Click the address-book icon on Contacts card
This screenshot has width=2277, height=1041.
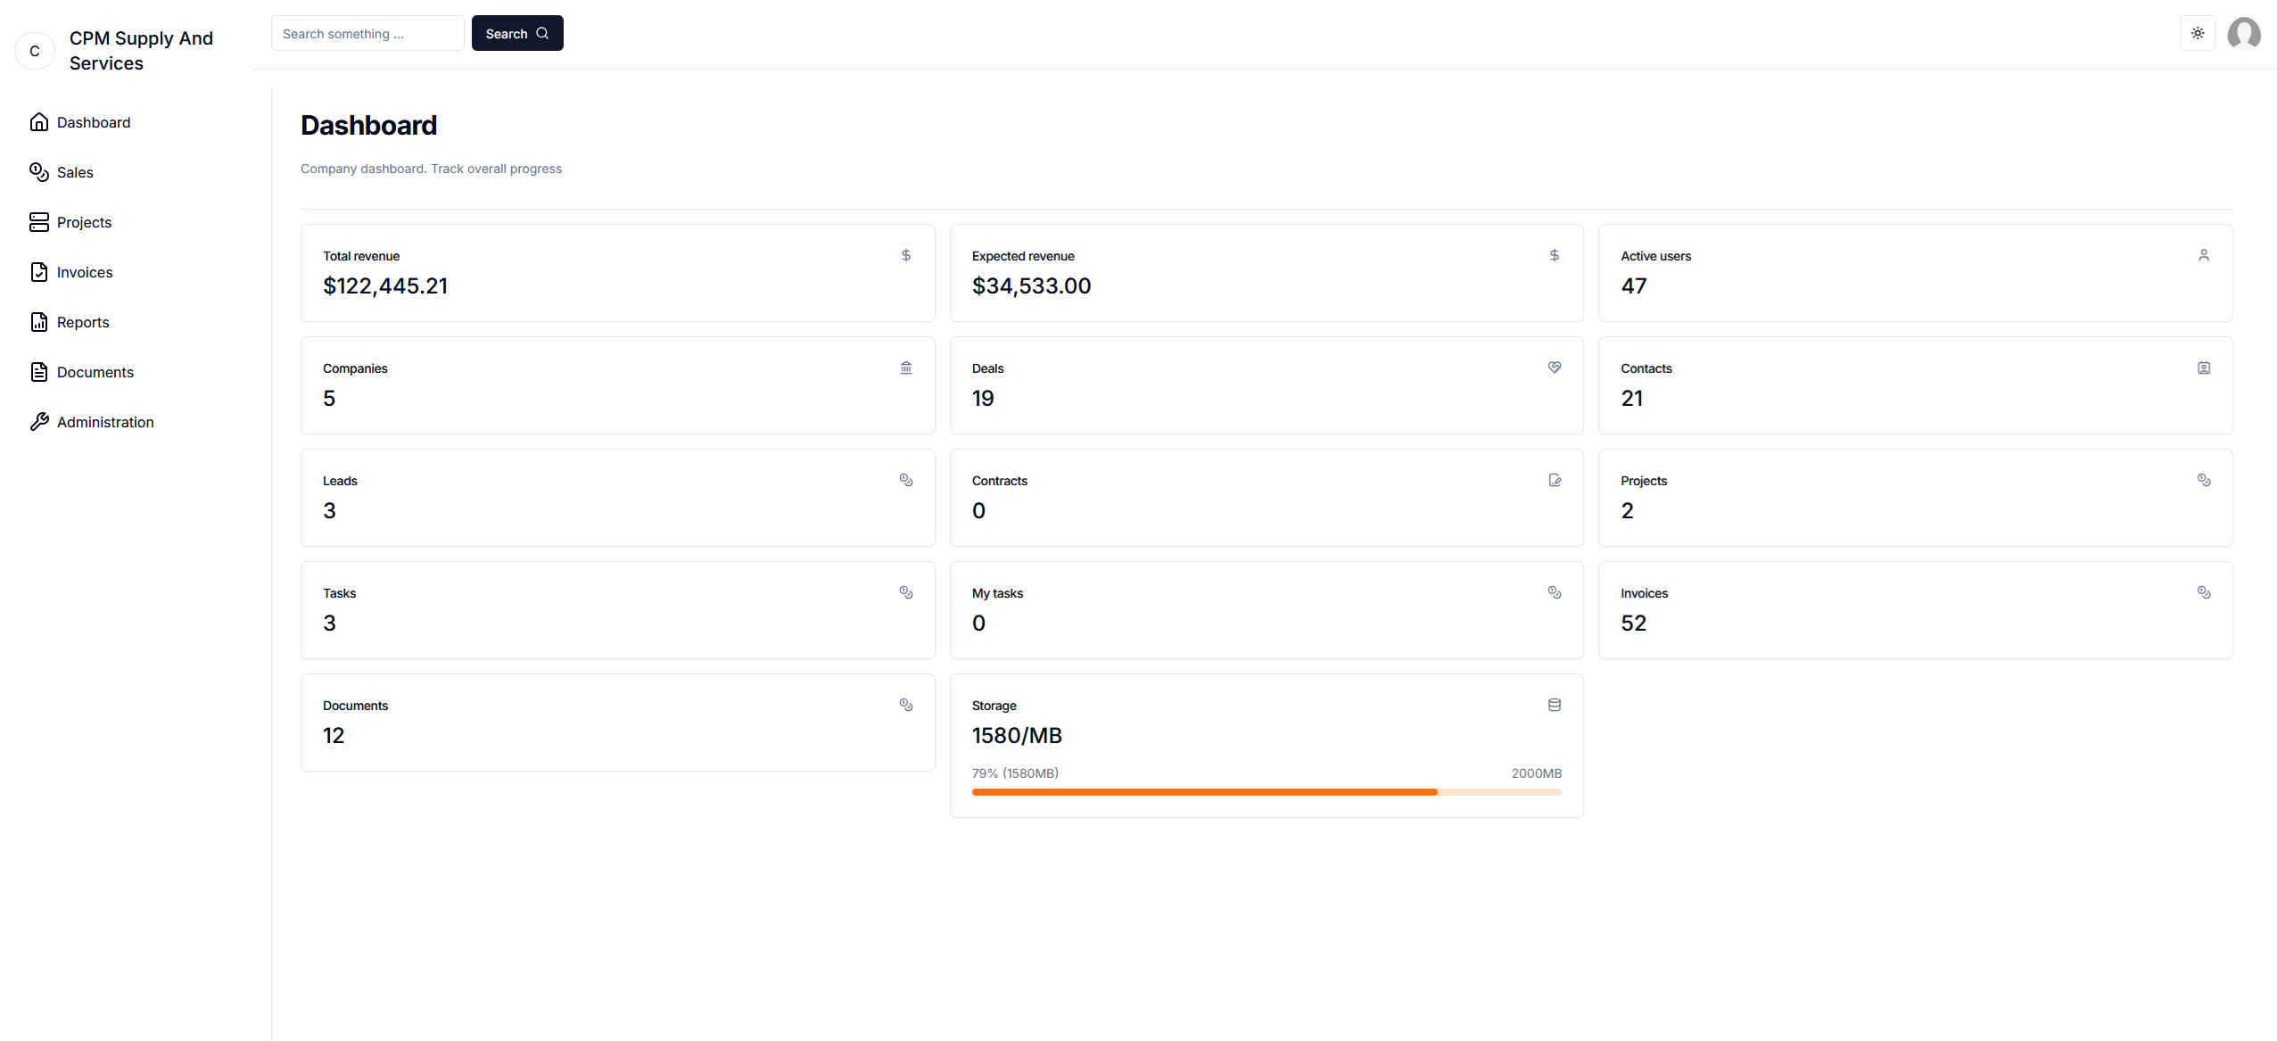click(x=2203, y=368)
